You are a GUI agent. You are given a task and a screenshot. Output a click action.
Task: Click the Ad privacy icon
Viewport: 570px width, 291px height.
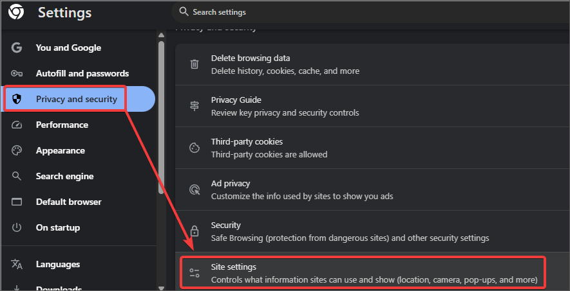coord(194,190)
